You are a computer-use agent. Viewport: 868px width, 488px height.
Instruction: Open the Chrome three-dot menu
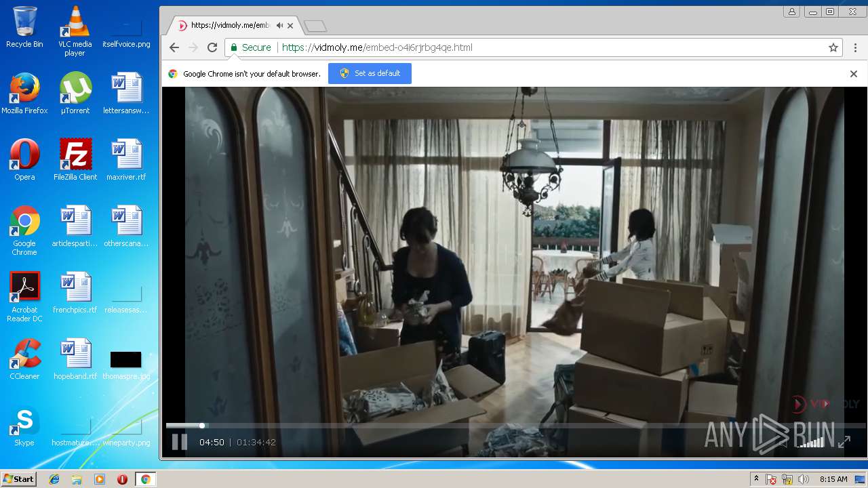click(x=856, y=47)
